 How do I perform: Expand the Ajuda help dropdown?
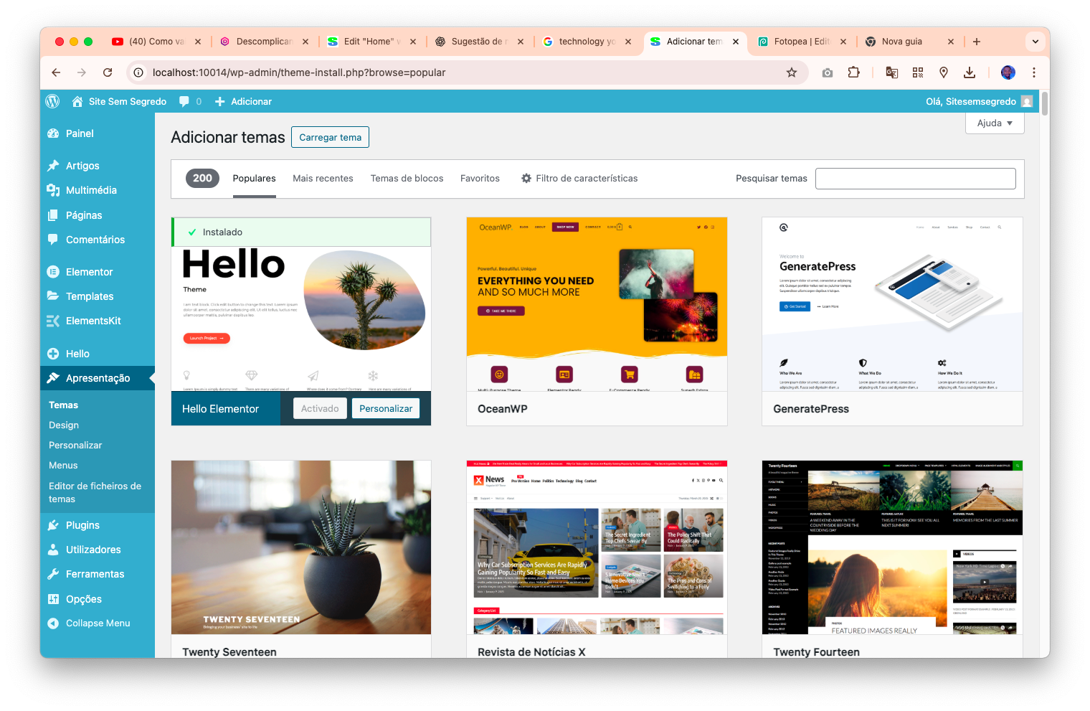click(995, 123)
